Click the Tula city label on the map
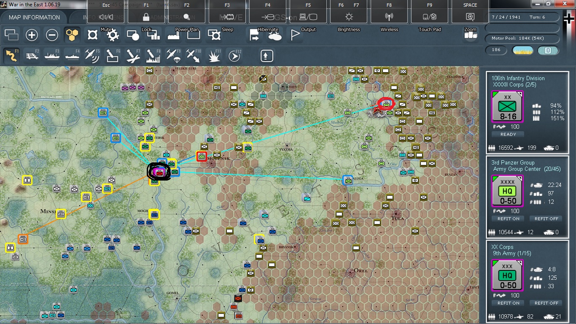This screenshot has width=576, height=324. pyautogui.click(x=398, y=218)
